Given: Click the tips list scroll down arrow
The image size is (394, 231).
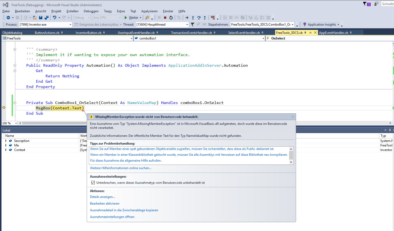Looking at the screenshot, I should click(291, 162).
